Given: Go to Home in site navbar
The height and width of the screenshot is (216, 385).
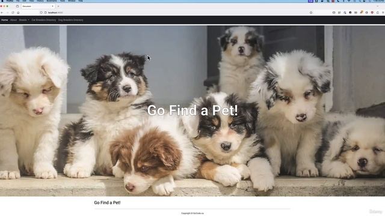Looking at the screenshot, I should click(x=4, y=20).
